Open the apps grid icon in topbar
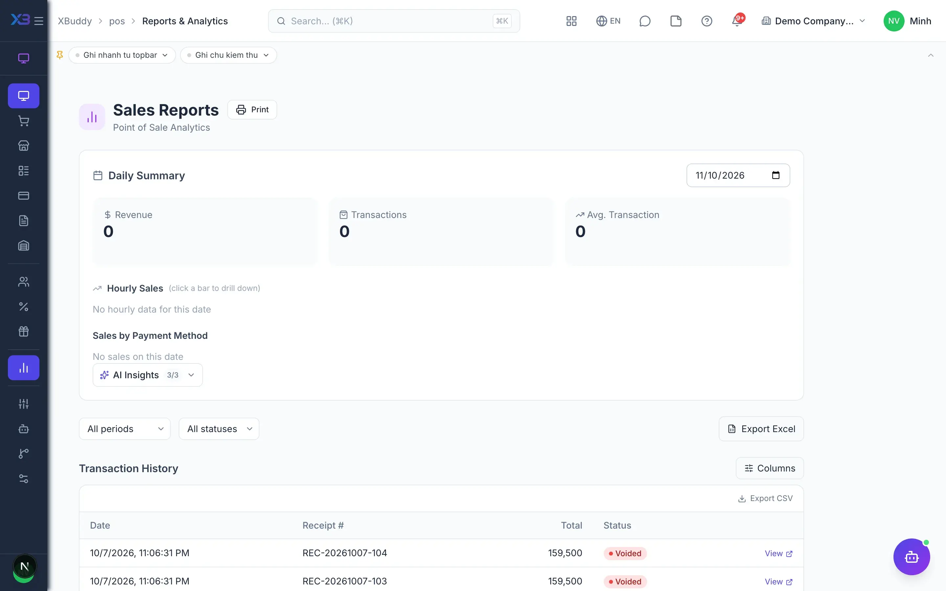 [x=572, y=21]
